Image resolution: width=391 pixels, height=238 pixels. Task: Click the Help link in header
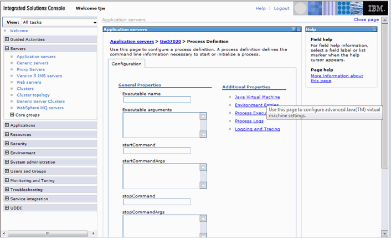pyautogui.click(x=261, y=8)
